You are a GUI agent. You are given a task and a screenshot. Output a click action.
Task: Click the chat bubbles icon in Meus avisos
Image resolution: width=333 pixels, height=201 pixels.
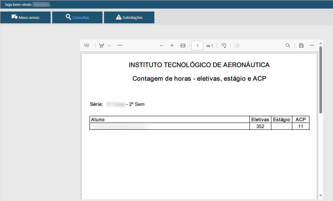tap(15, 17)
